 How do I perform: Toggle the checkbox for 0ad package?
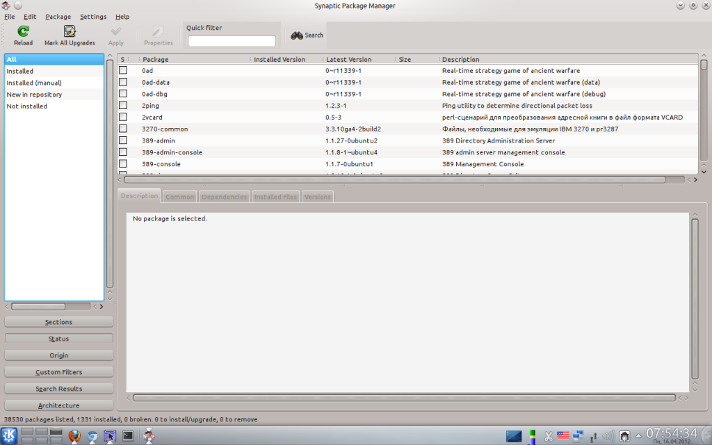123,70
